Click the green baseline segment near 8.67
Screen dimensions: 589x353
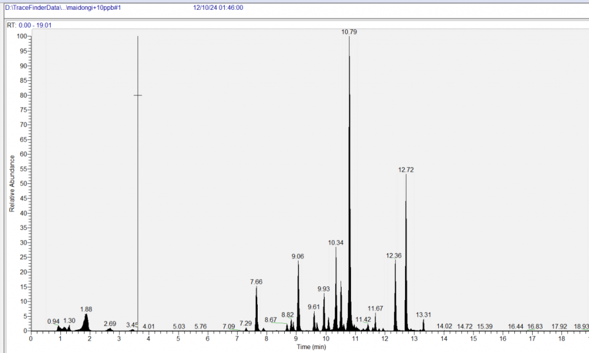(x=279, y=323)
